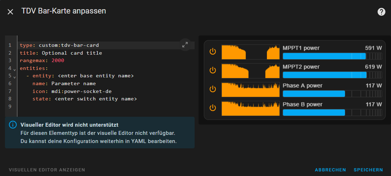Open the MPPT2 power history chart
This screenshot has height=176, width=391.
[251, 71]
